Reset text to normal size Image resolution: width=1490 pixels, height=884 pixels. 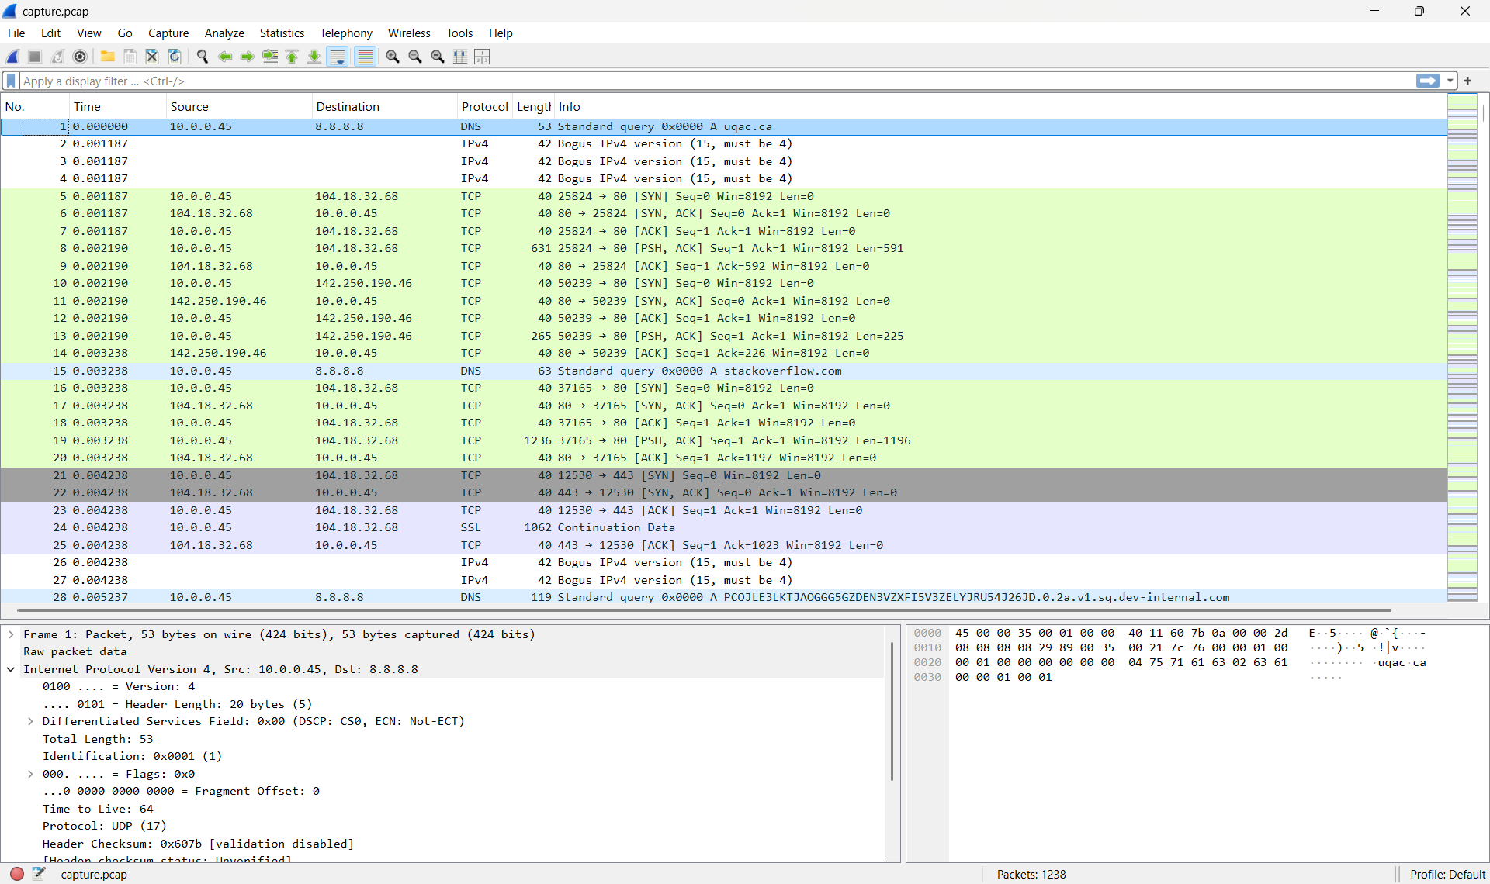tap(438, 57)
